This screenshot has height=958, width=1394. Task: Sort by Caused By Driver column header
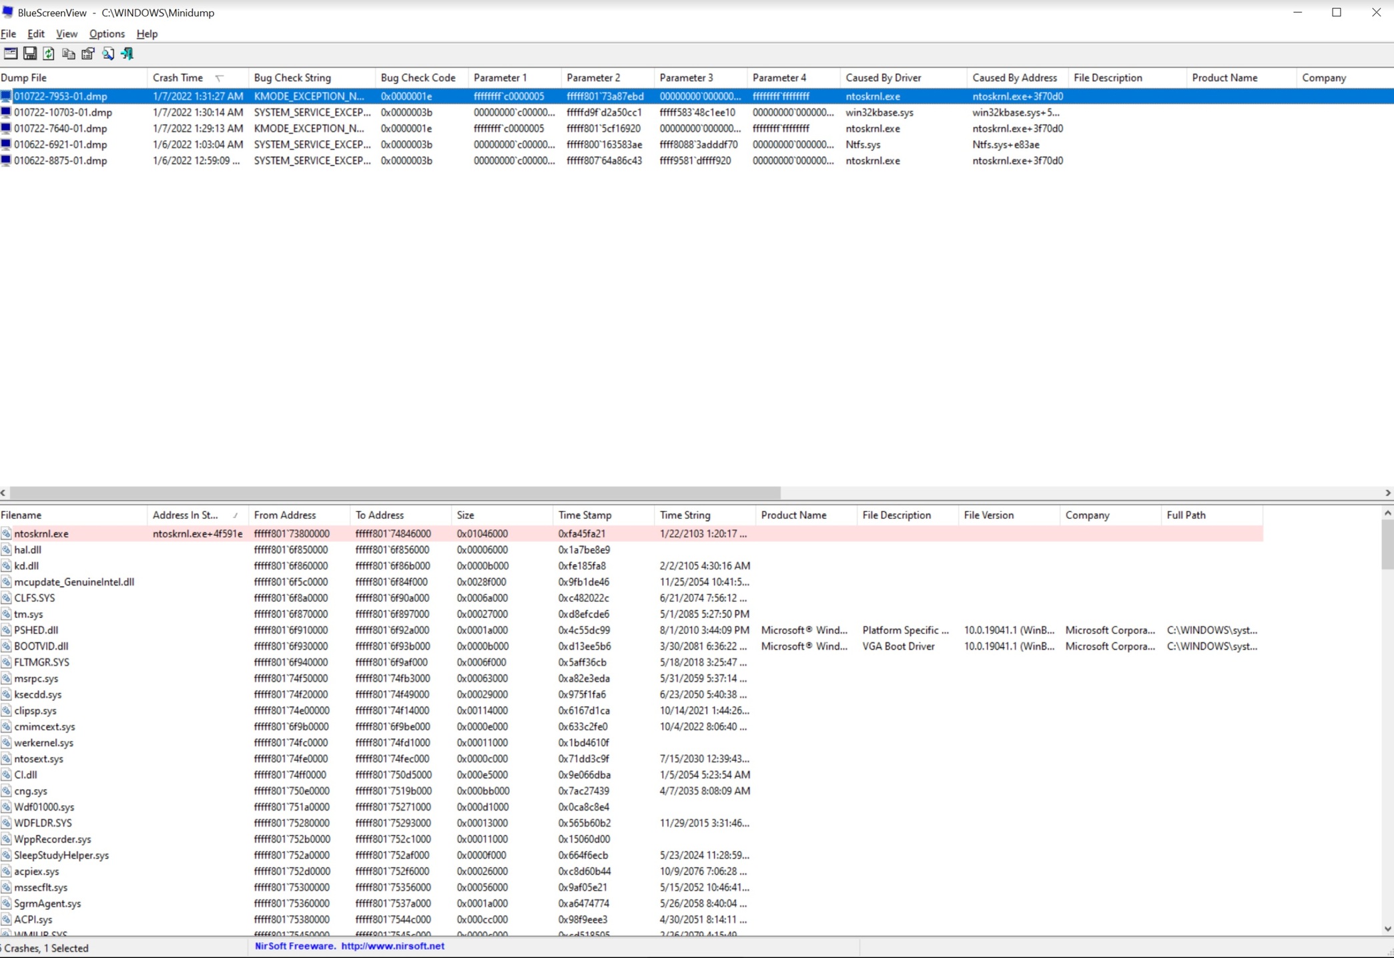(903, 77)
